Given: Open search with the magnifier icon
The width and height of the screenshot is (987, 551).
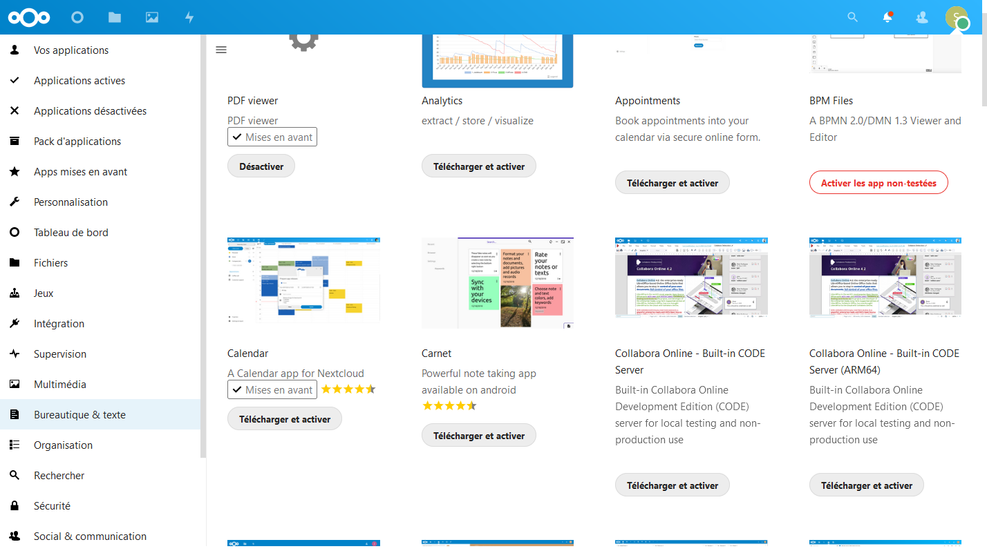Looking at the screenshot, I should pos(853,17).
